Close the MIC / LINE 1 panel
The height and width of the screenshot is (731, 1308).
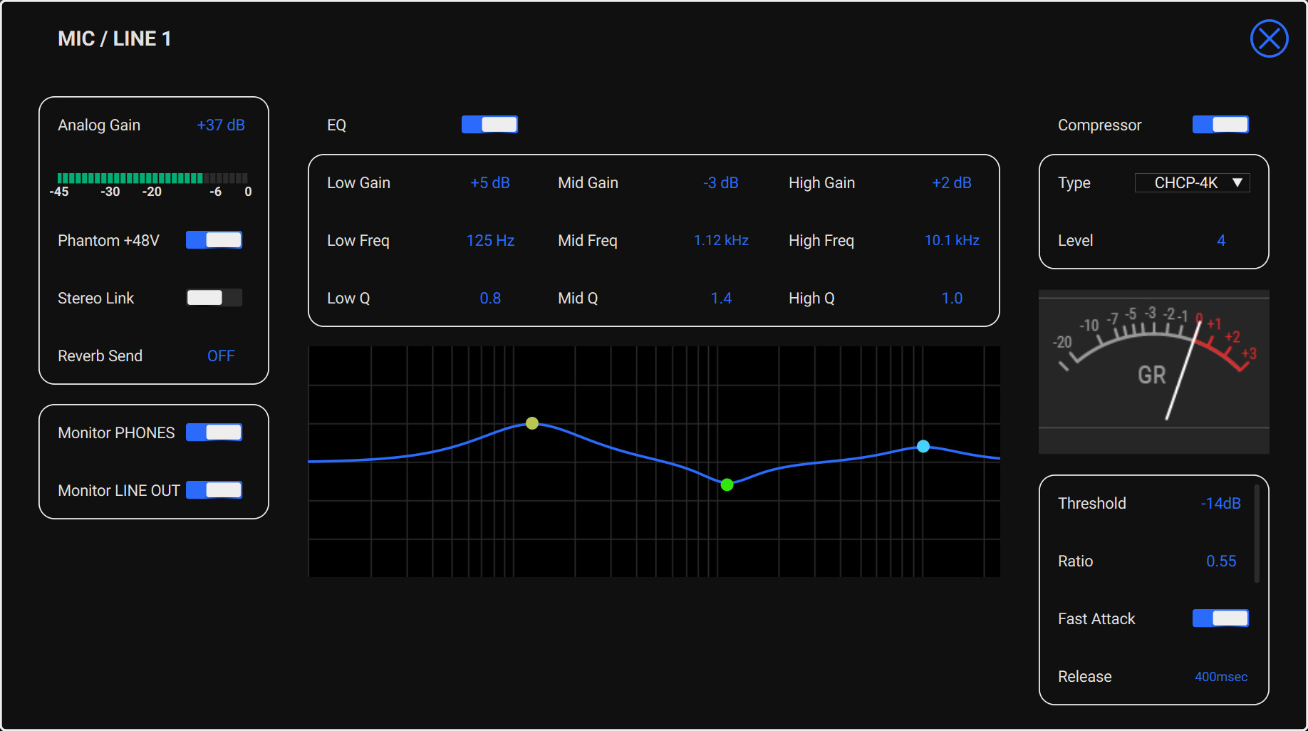pyautogui.click(x=1269, y=38)
